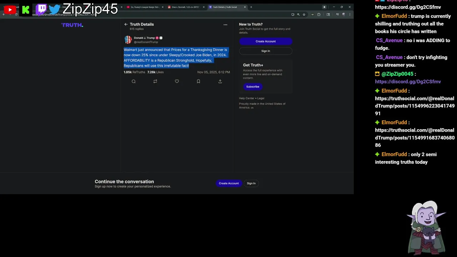
Task: Click the YouTube icon in the stream overlay
Action: (10, 10)
